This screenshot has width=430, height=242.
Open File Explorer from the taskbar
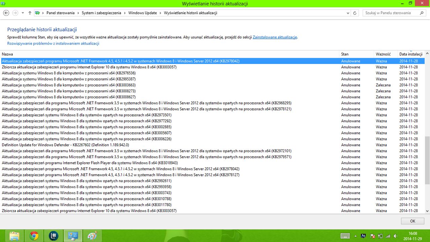(14, 236)
